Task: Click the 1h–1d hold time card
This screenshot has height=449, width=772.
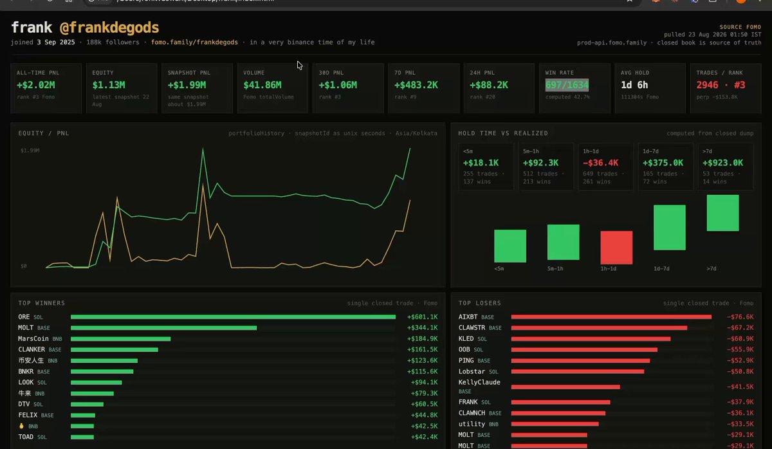Action: (x=605, y=167)
